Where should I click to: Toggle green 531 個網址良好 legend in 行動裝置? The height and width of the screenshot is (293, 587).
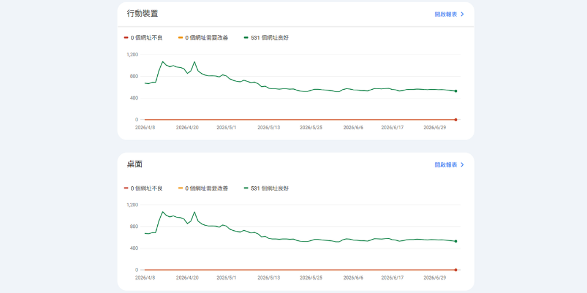point(266,38)
